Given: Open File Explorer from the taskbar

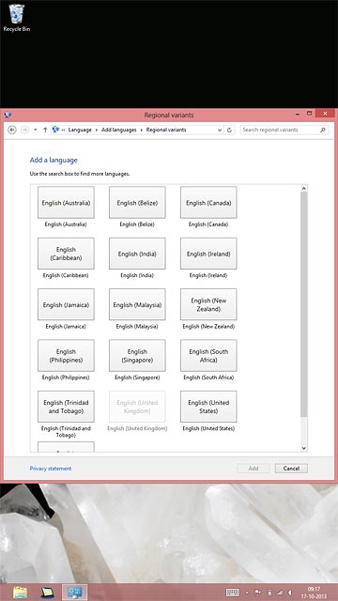Looking at the screenshot, I should pos(20,593).
